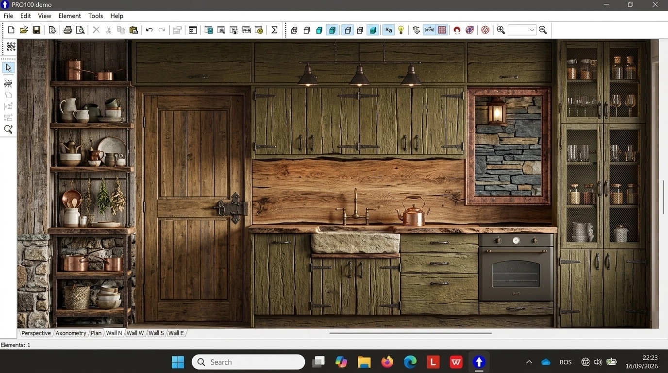Click the red circular centering icon
The width and height of the screenshot is (668, 373).
click(x=485, y=30)
